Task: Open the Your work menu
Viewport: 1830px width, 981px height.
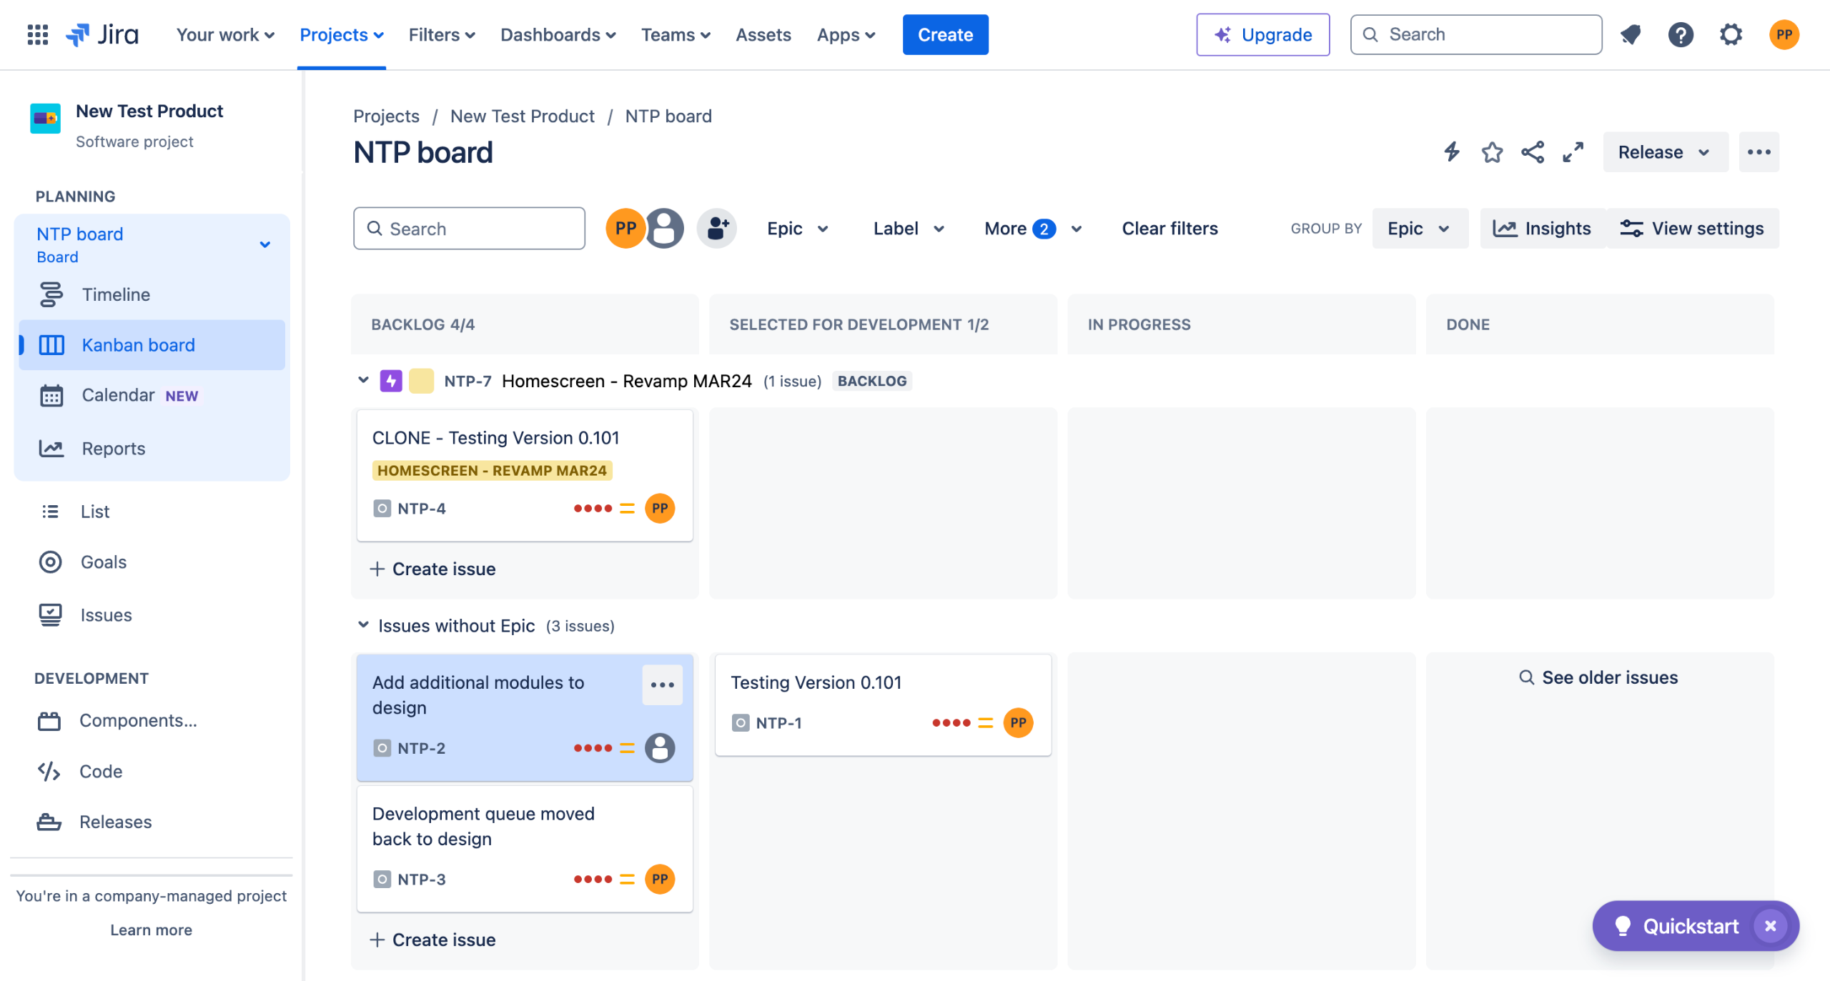Action: 225,34
